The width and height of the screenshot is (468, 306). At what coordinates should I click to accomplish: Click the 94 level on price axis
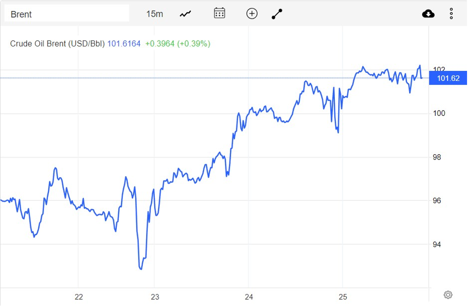pos(437,245)
